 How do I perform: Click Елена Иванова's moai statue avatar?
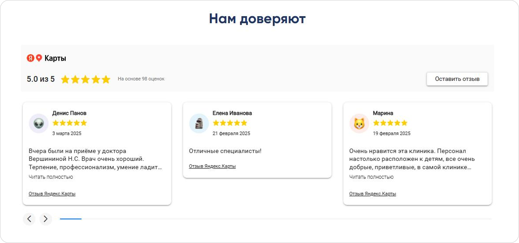pos(199,124)
